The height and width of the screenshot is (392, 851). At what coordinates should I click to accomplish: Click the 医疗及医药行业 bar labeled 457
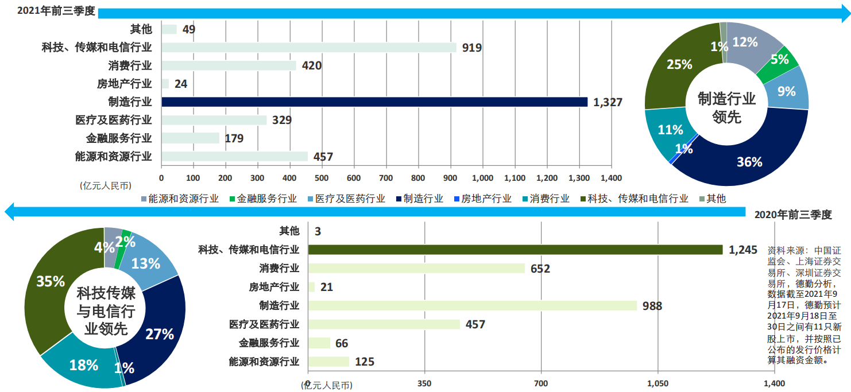(x=384, y=324)
